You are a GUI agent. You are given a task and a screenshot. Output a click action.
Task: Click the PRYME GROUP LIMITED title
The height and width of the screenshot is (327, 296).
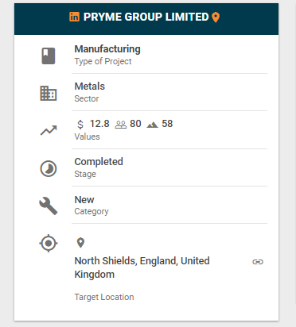pyautogui.click(x=146, y=17)
